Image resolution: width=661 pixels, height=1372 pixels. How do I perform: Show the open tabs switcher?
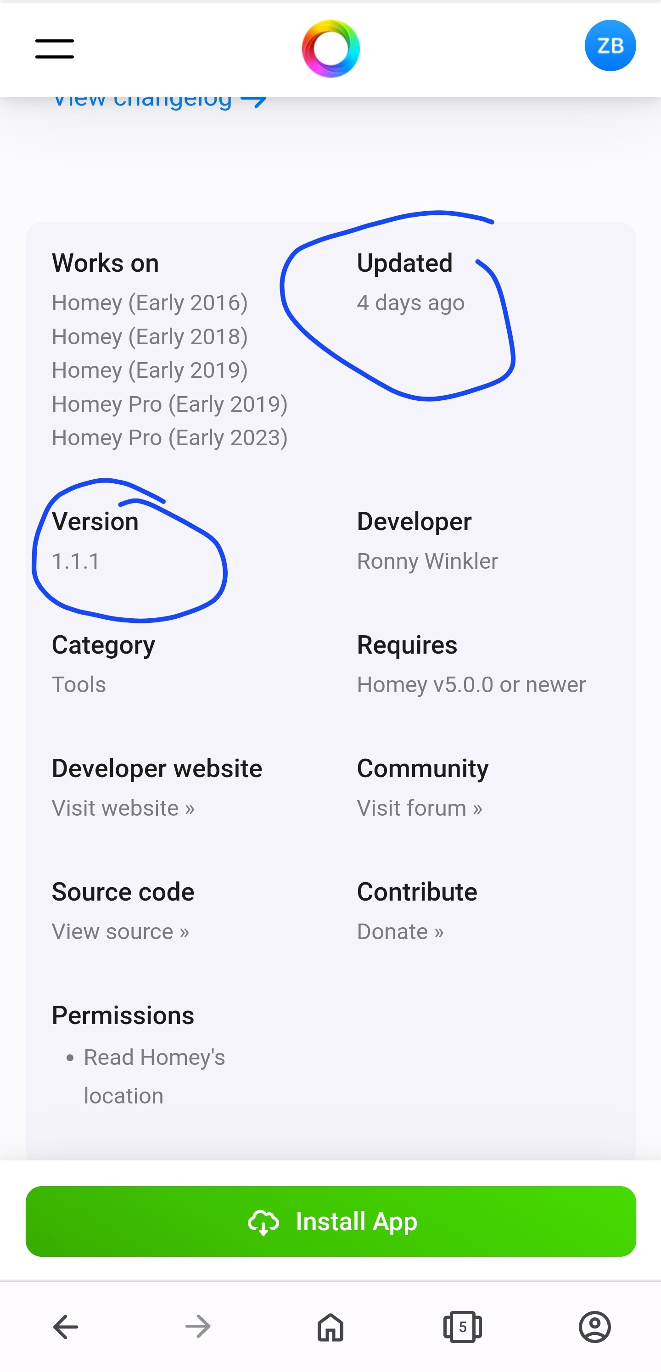pos(462,1327)
